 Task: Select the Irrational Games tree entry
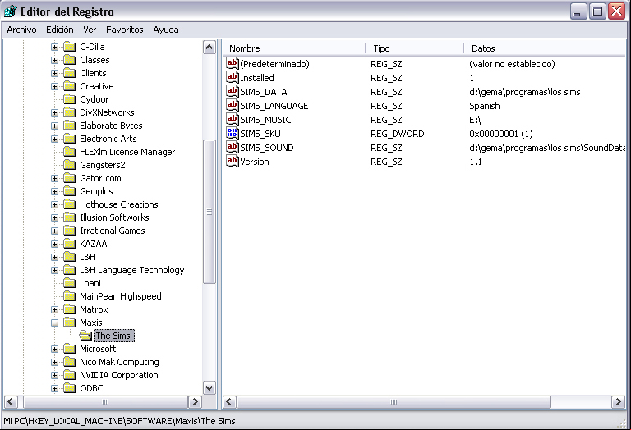point(113,231)
